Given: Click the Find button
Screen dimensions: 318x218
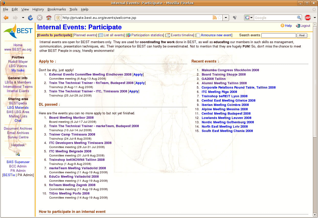Looking at the screenshot, I should pos(302,35).
